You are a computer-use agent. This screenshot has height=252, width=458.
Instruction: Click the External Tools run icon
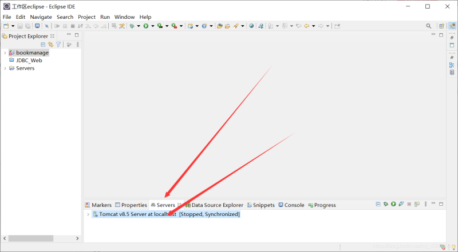(x=174, y=26)
